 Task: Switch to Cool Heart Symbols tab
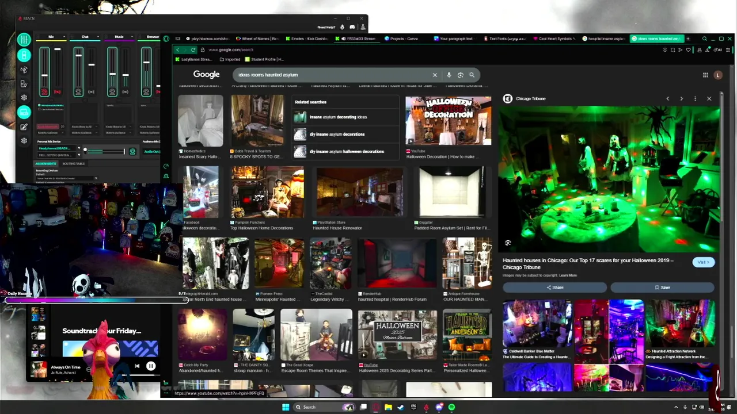[x=554, y=39]
